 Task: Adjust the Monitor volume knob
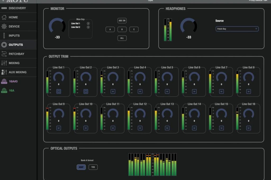tap(57, 26)
